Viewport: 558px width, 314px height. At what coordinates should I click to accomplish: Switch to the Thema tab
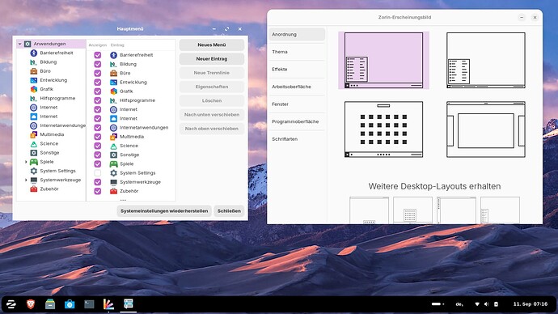pos(297,52)
